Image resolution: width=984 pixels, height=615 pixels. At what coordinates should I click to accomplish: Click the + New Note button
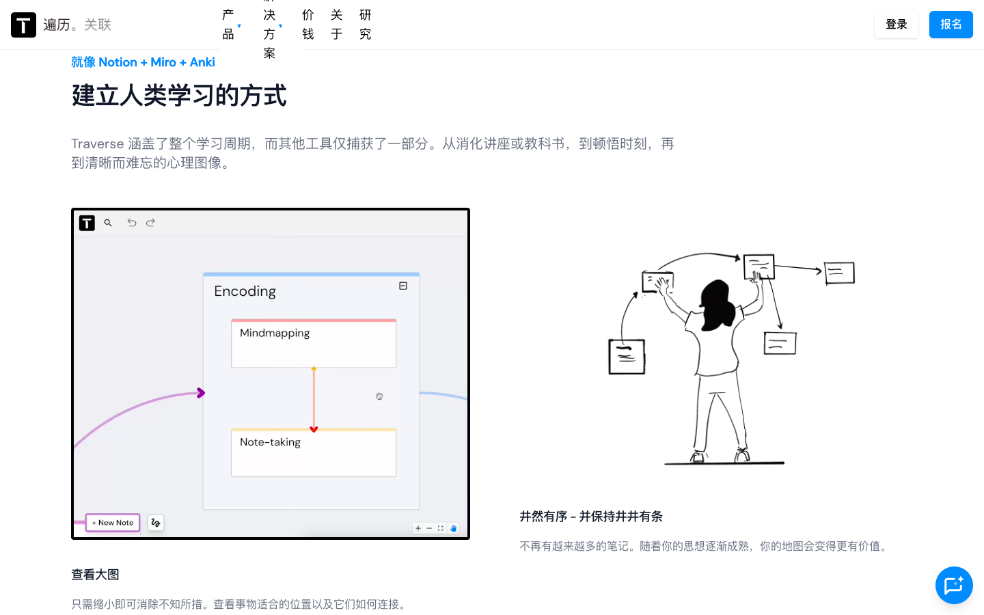pos(113,523)
